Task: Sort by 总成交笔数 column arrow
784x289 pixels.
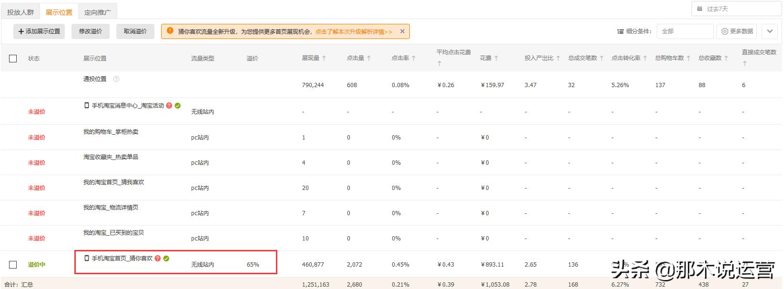Action: pyautogui.click(x=601, y=58)
